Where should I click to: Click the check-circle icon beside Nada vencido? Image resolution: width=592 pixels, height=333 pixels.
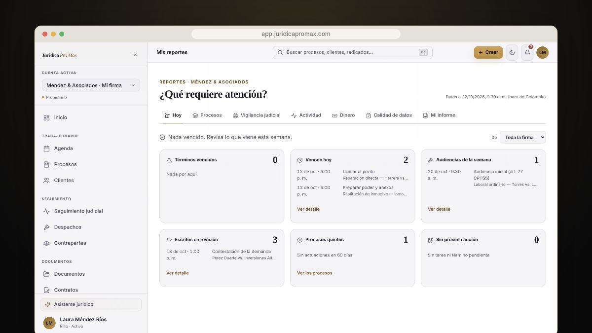pyautogui.click(x=162, y=137)
